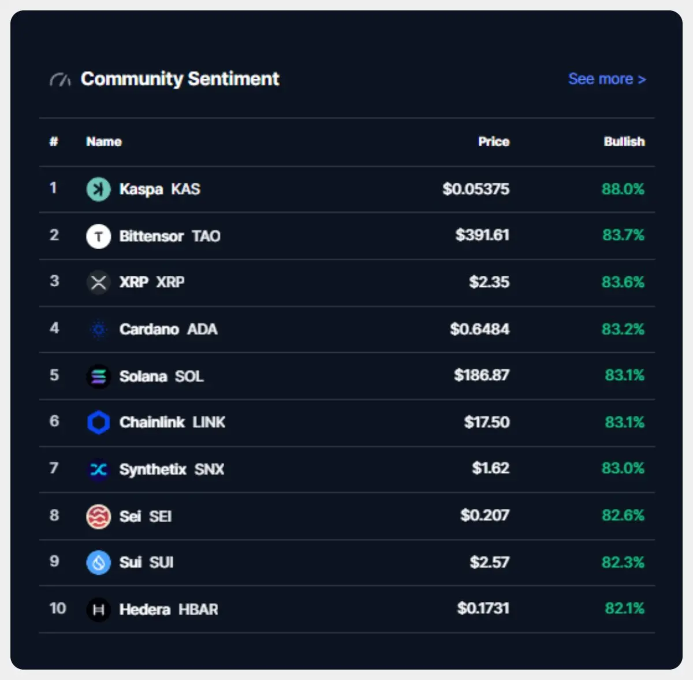Click Synthetix bullish value 83.0%
This screenshot has height=680, width=693.
[x=623, y=468]
